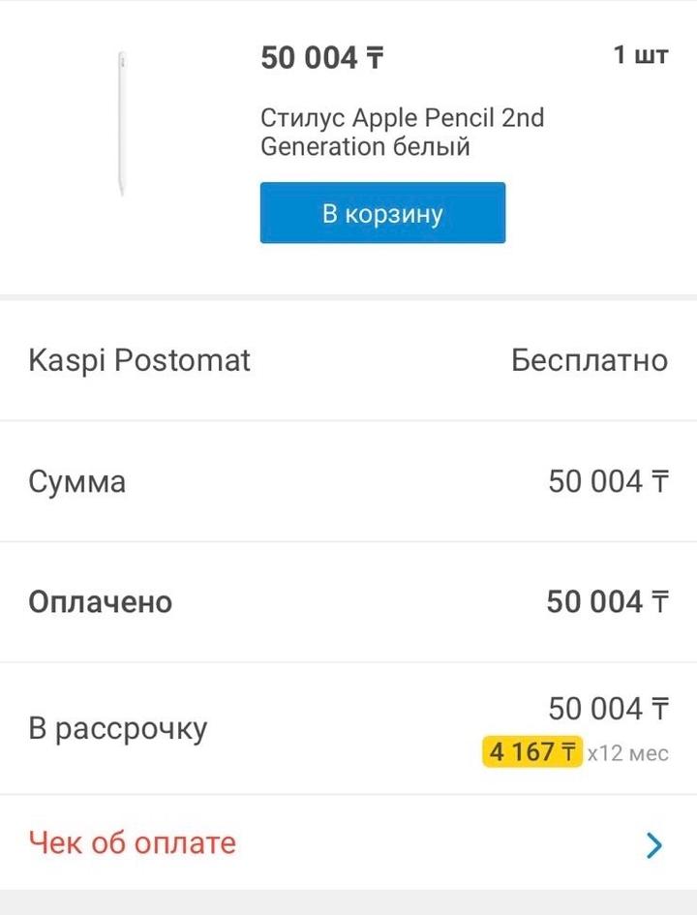Expand receipt with the blue chevron arrow
The height and width of the screenshot is (915, 697).
tap(654, 846)
